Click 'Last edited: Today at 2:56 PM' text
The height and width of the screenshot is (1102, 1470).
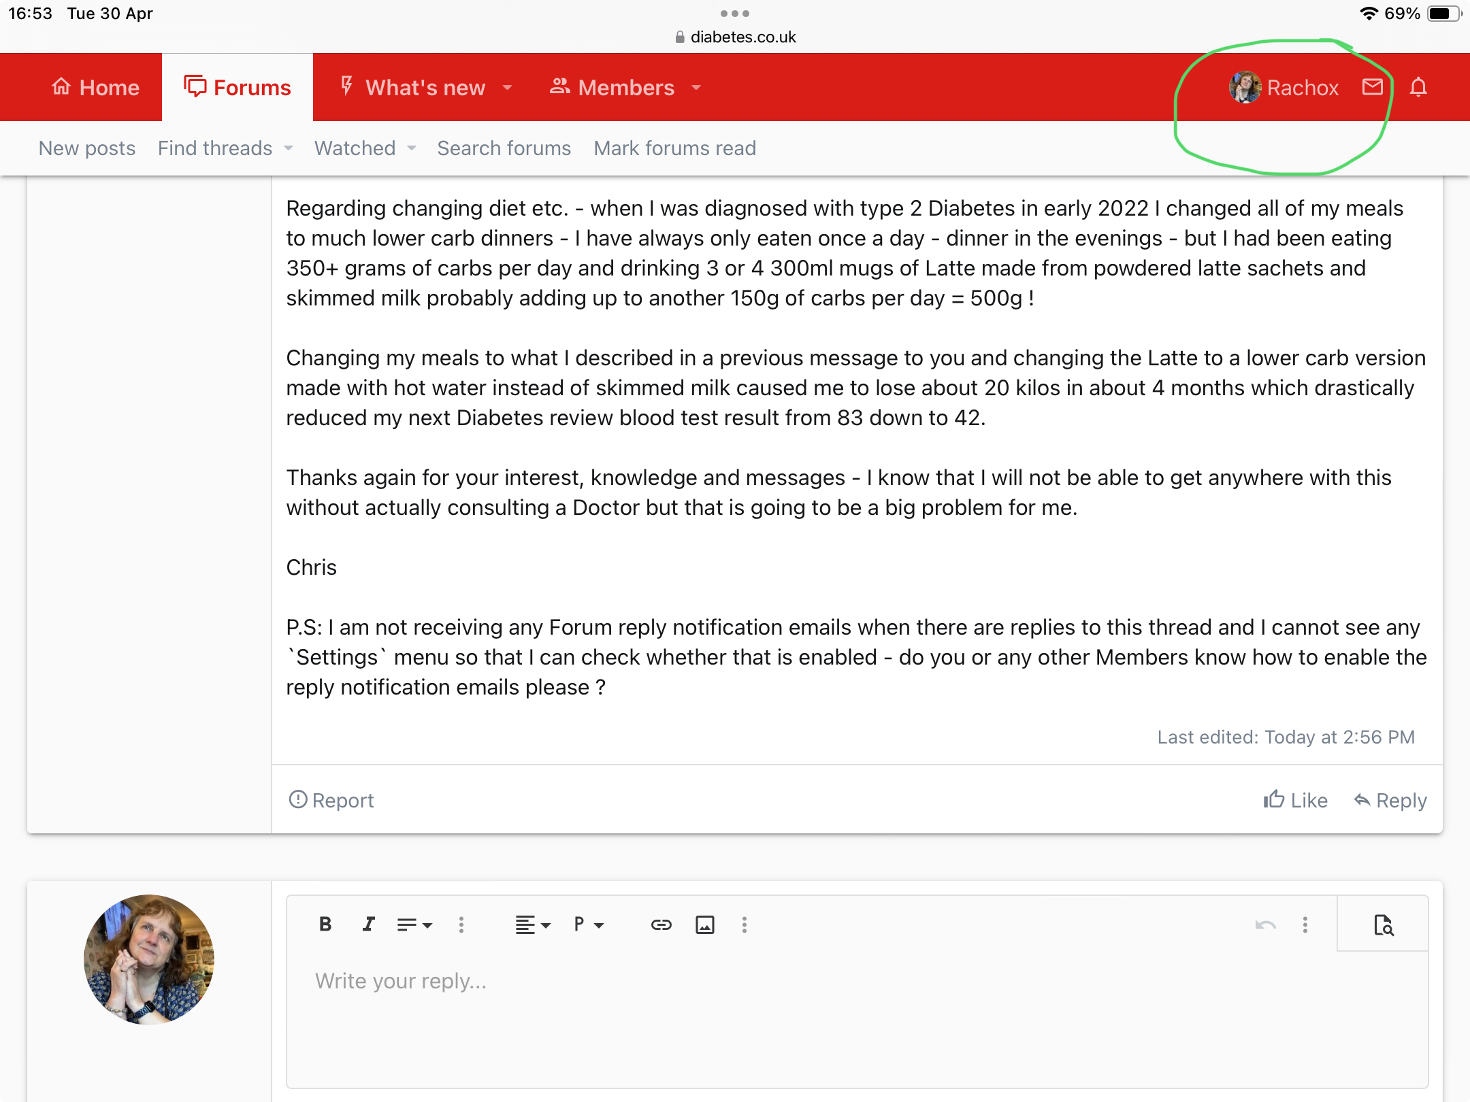(x=1286, y=737)
